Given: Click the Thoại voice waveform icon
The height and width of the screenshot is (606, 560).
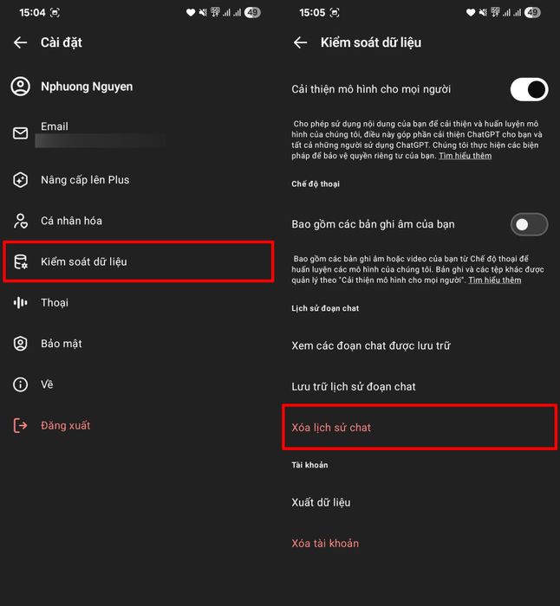Looking at the screenshot, I should tap(21, 302).
